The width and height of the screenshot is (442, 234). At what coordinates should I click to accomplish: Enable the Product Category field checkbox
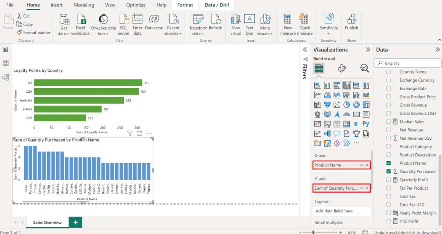click(x=388, y=147)
